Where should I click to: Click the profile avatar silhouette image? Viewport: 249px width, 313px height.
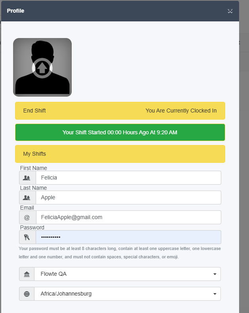(x=42, y=67)
